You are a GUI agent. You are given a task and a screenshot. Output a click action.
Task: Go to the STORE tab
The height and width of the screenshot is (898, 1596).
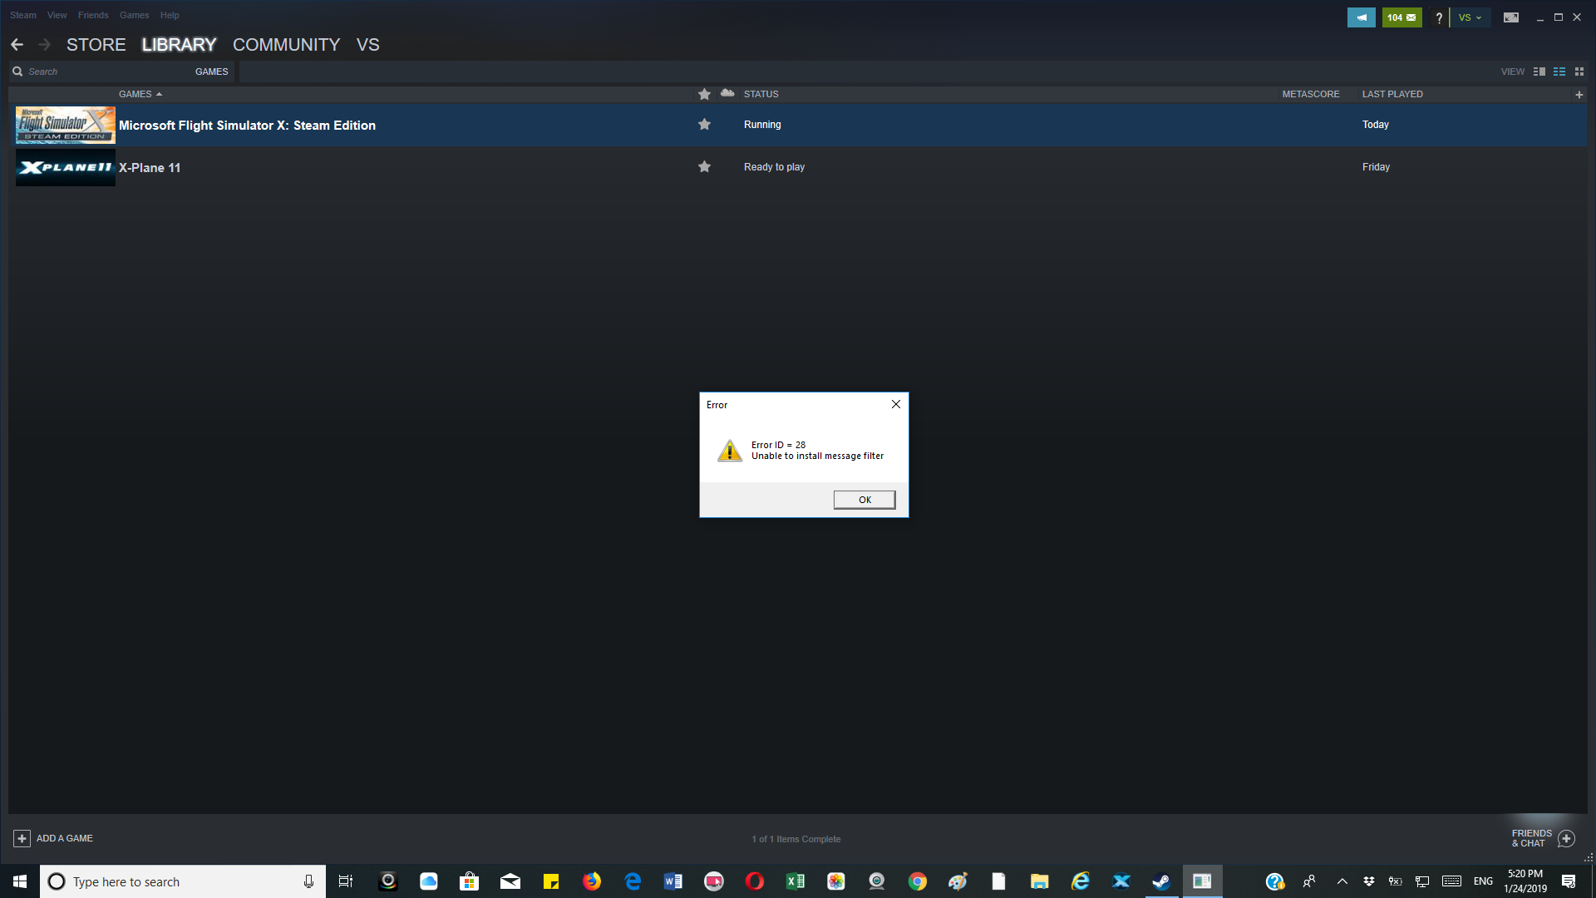coord(96,45)
